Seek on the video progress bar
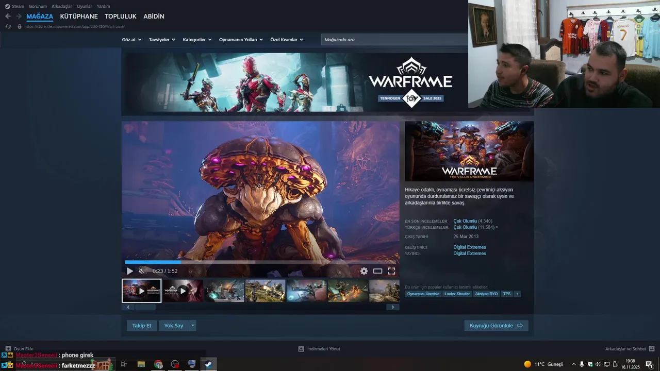 [x=260, y=262]
